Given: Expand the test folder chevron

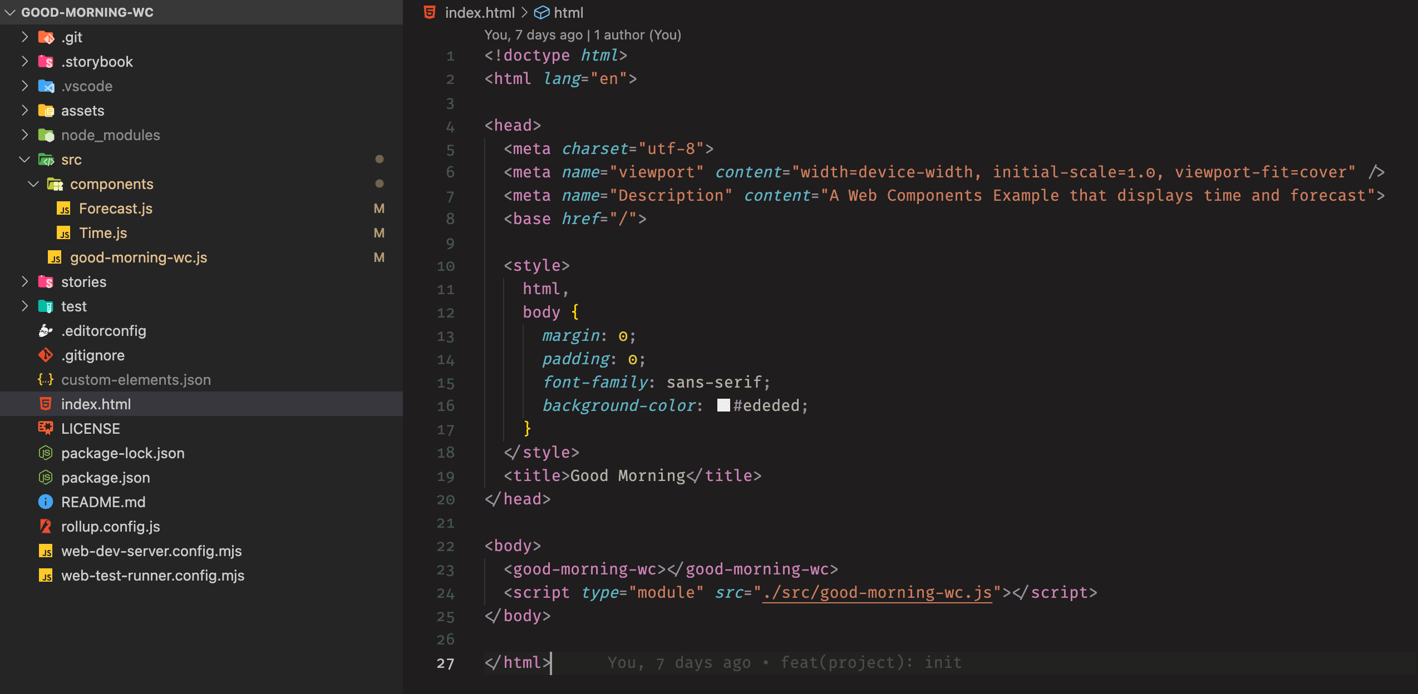Looking at the screenshot, I should point(24,306).
